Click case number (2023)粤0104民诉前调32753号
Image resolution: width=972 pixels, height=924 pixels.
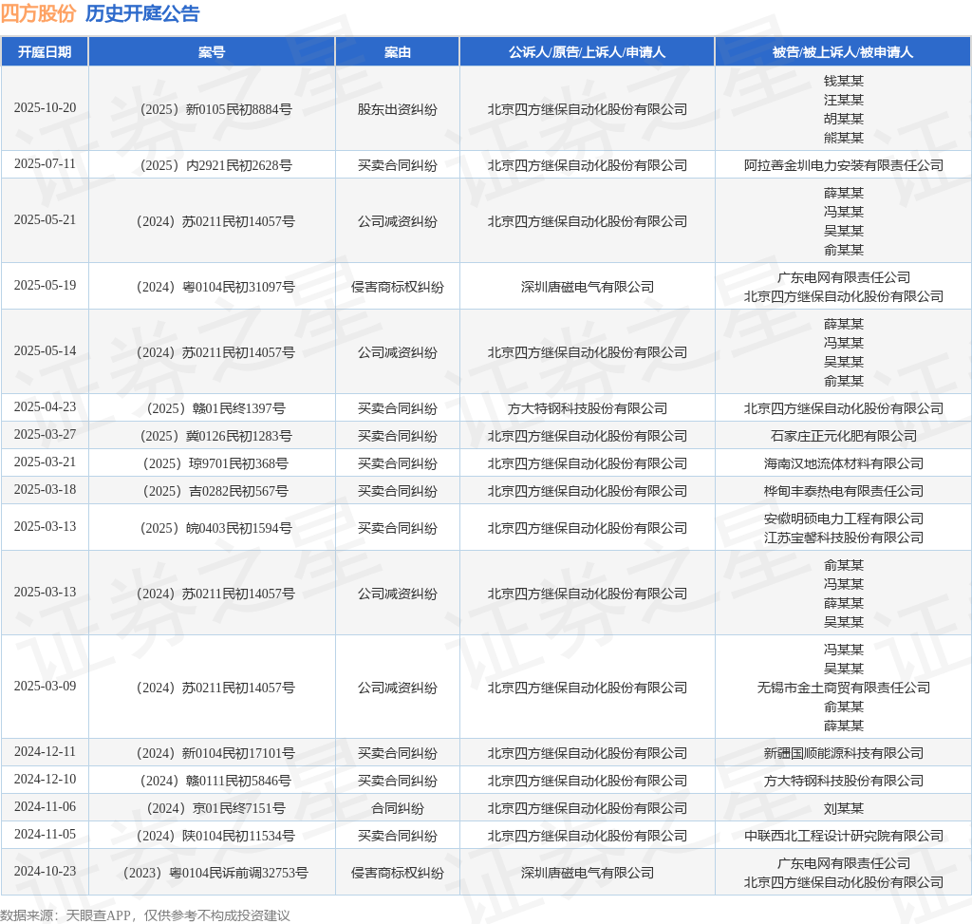click(215, 873)
